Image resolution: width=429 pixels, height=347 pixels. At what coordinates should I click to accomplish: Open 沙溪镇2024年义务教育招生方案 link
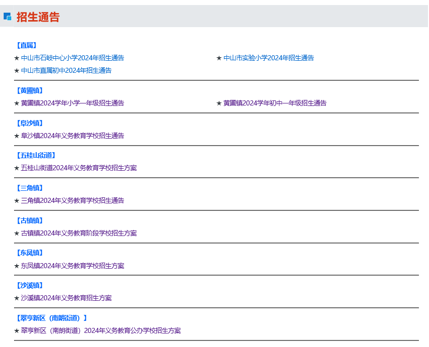66,298
